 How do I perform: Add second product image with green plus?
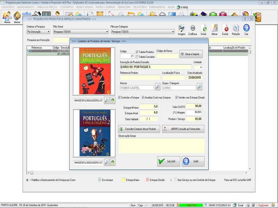coord(113,162)
